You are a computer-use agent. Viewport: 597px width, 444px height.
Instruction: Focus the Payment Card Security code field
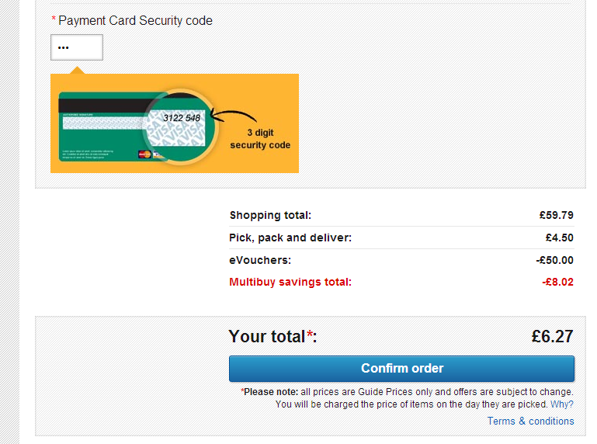[x=77, y=47]
